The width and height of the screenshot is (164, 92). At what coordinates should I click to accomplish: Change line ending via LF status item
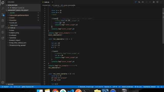pos(119,87)
